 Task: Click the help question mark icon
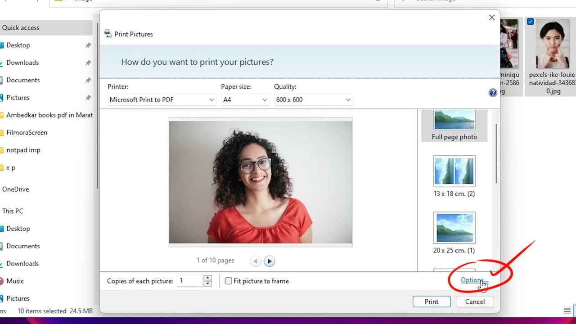[493, 93]
